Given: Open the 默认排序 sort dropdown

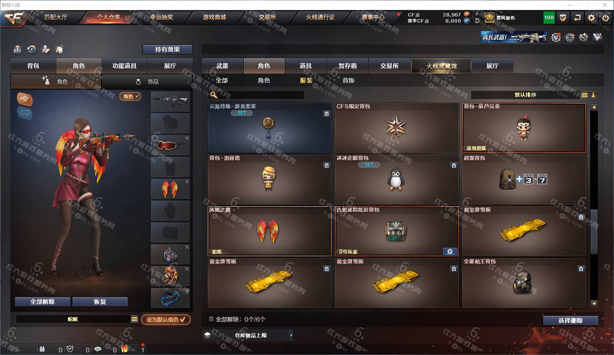Looking at the screenshot, I should [525, 95].
